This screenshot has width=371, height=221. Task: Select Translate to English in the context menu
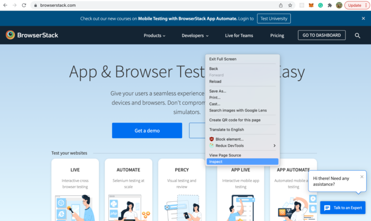(x=243, y=129)
